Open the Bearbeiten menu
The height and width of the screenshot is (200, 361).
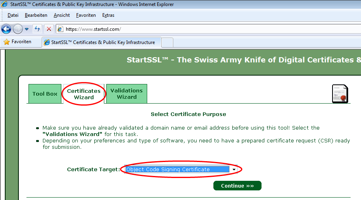(x=36, y=15)
